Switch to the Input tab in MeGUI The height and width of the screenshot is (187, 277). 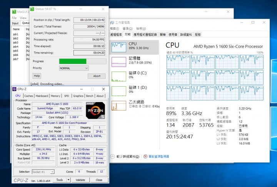(x=15, y=23)
